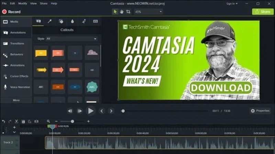Select the teal cloud ABC callout thumbnail
Viewport: 275px width, 154px height.
[x=92, y=87]
